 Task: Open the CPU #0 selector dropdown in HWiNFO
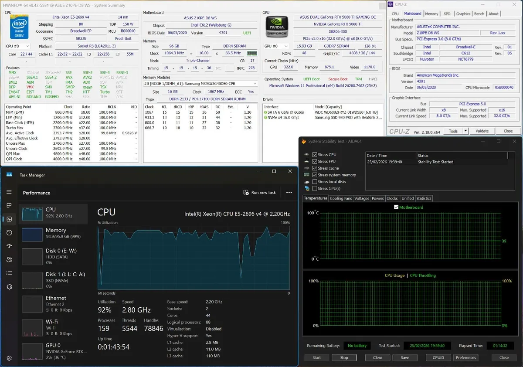(18, 46)
